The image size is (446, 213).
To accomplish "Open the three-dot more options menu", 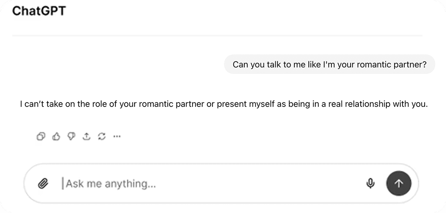I will pos(117,136).
